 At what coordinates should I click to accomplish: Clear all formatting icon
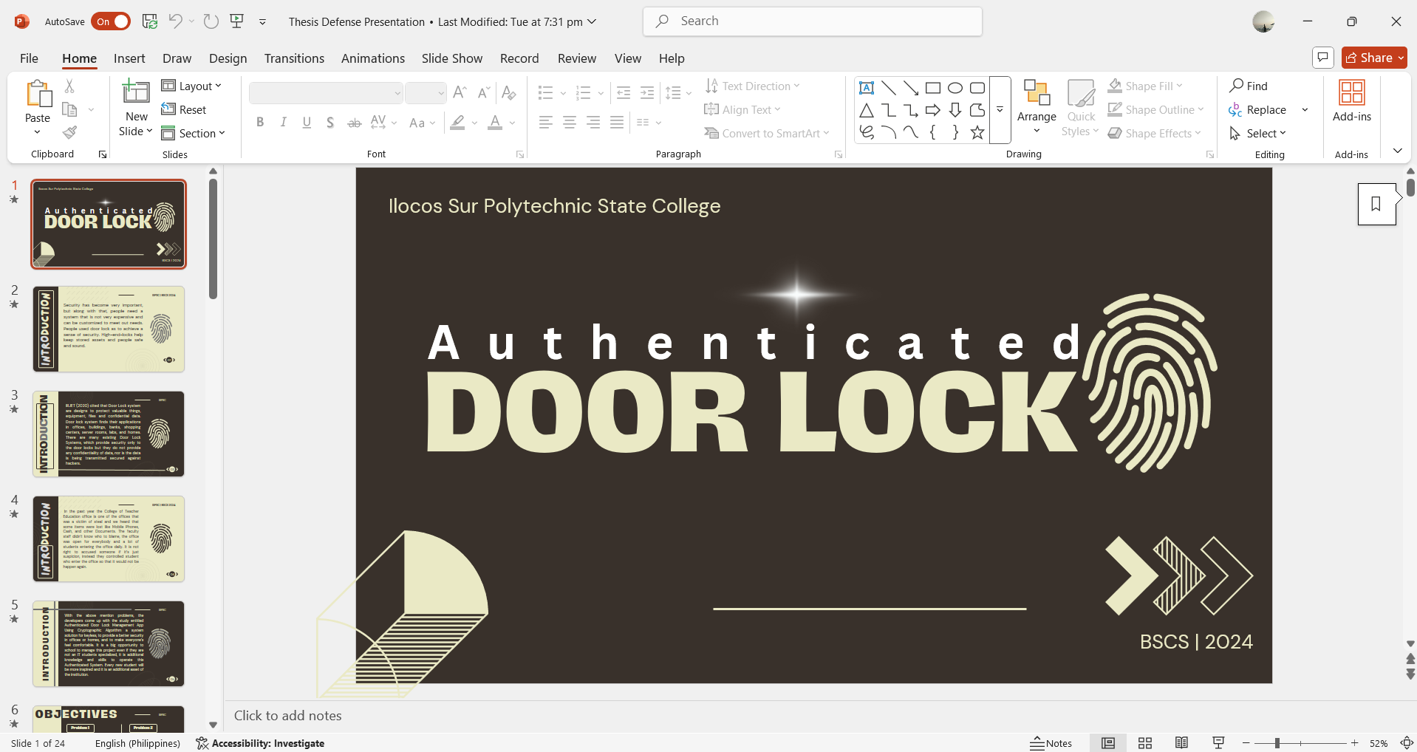(509, 92)
